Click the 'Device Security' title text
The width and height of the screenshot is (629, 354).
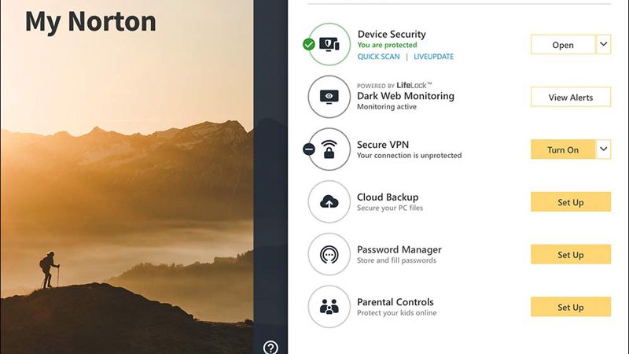392,34
